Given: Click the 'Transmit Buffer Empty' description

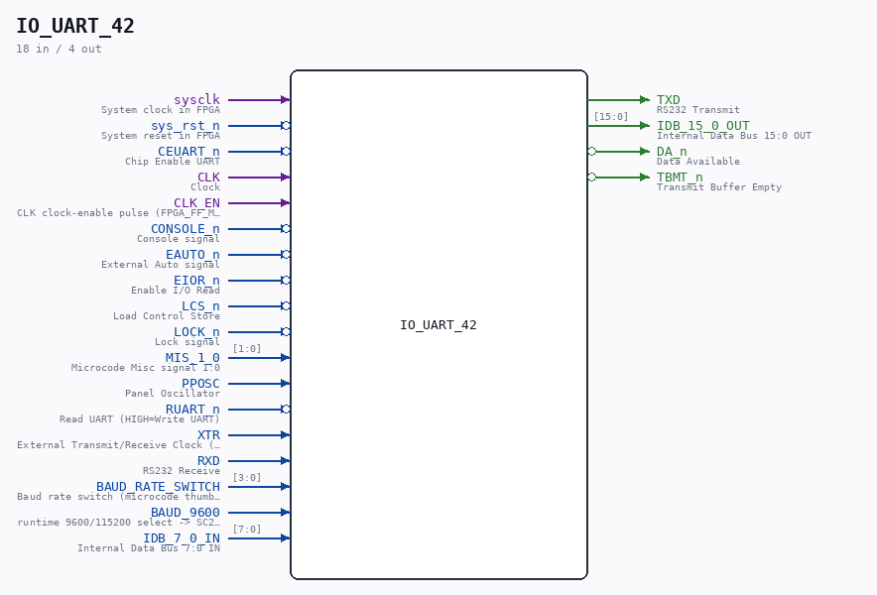Looking at the screenshot, I should pyautogui.click(x=718, y=186).
